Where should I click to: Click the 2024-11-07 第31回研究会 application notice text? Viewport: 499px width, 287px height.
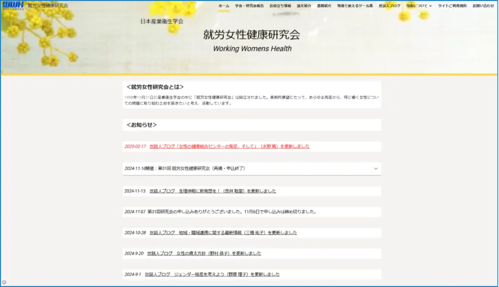(221, 211)
